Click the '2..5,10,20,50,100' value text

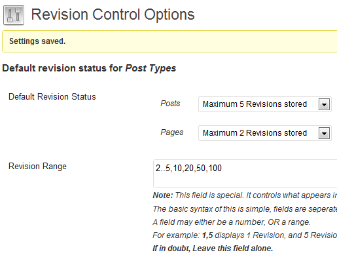point(188,168)
